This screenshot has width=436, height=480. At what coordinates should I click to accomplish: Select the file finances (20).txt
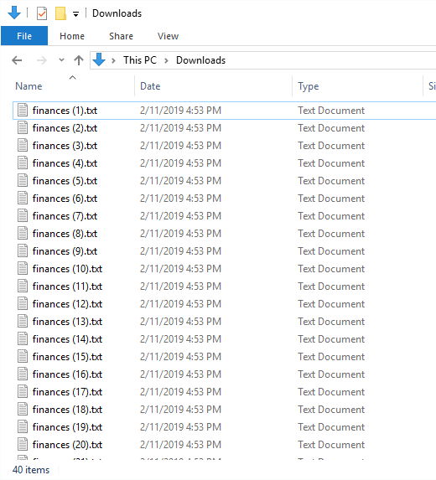point(67,445)
